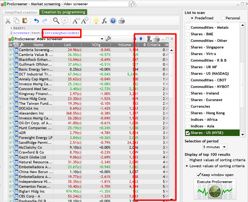
Task: Open the 5 minutes period dropdown
Action: pyautogui.click(x=215, y=147)
